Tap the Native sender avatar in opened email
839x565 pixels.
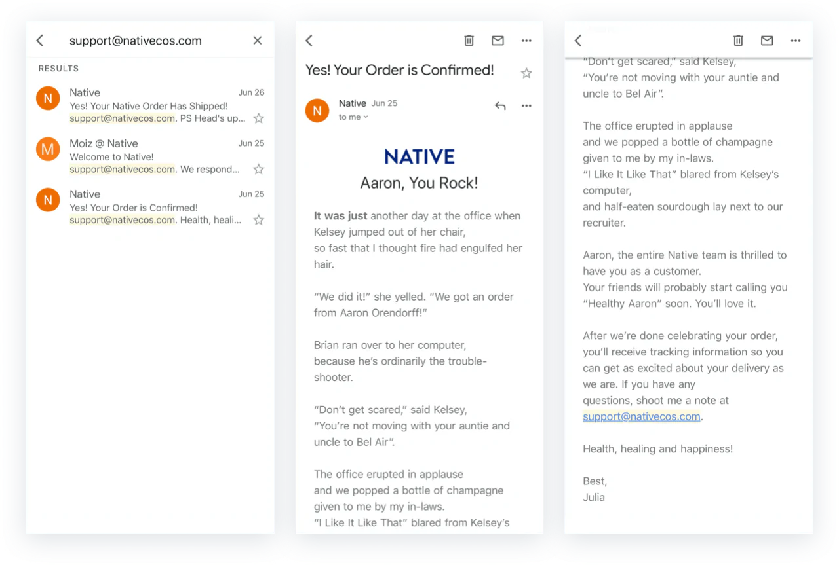pos(317,111)
